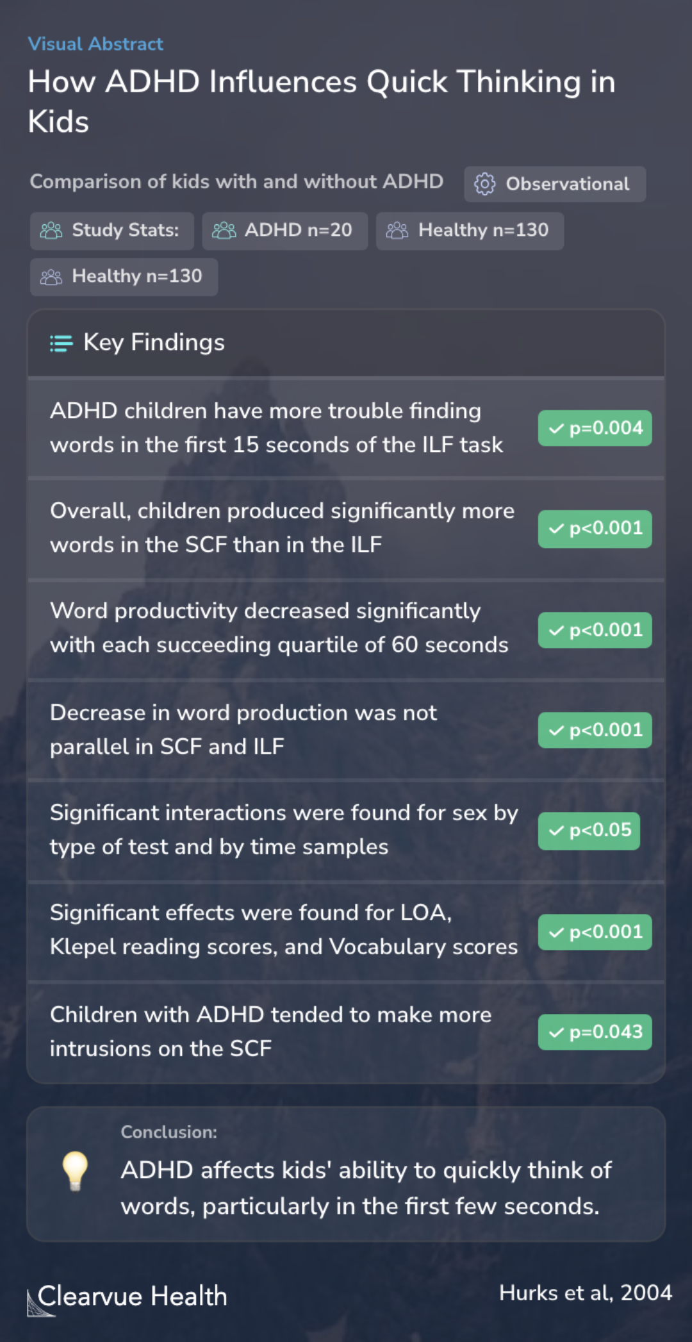Select the finding about intrusions on the SCF
The image size is (692, 1342).
(x=346, y=1032)
